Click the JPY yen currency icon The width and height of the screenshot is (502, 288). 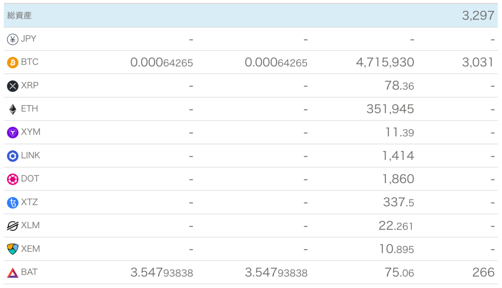click(12, 39)
